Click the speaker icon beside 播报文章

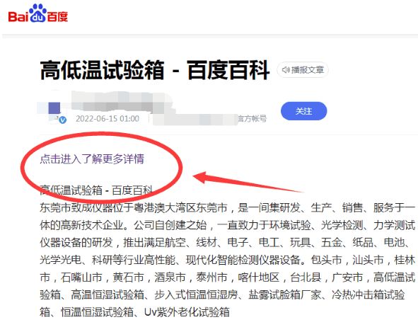(x=286, y=70)
